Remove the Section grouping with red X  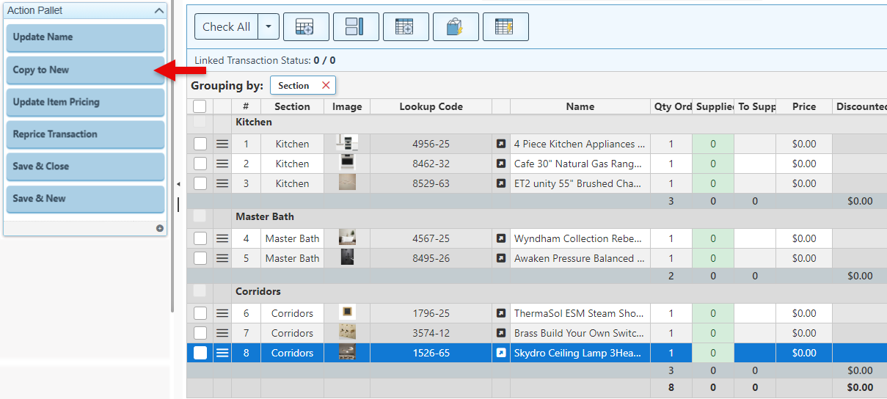pos(326,86)
